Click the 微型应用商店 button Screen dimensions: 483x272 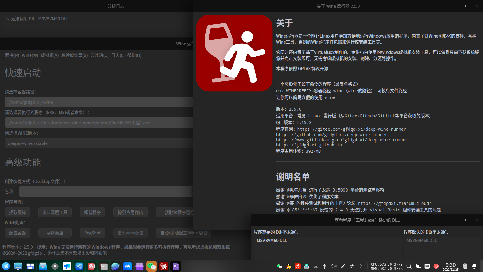130,212
